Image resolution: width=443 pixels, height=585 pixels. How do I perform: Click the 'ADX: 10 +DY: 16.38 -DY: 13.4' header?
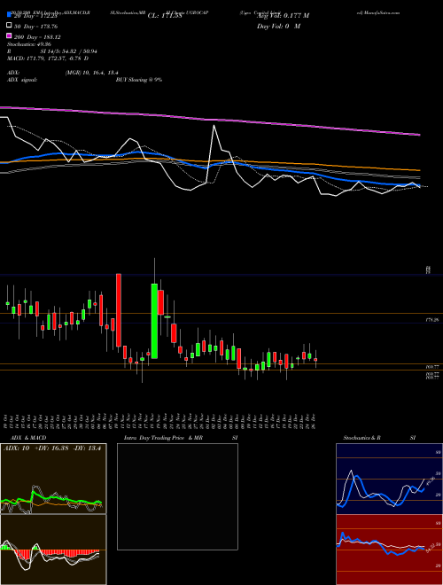point(52,448)
